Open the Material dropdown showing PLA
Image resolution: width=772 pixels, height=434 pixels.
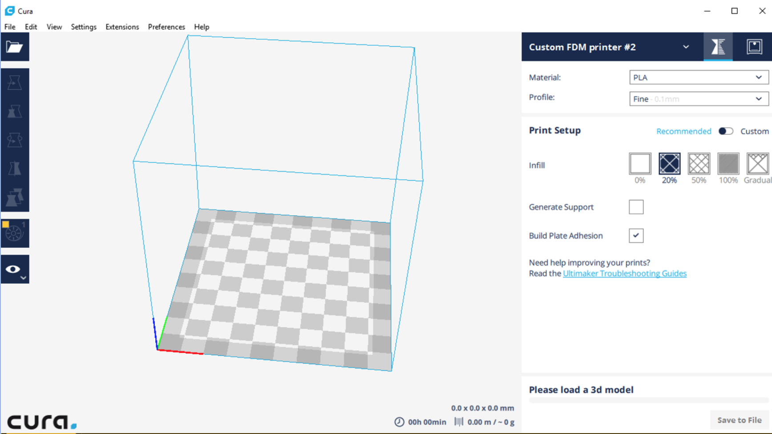coord(699,77)
